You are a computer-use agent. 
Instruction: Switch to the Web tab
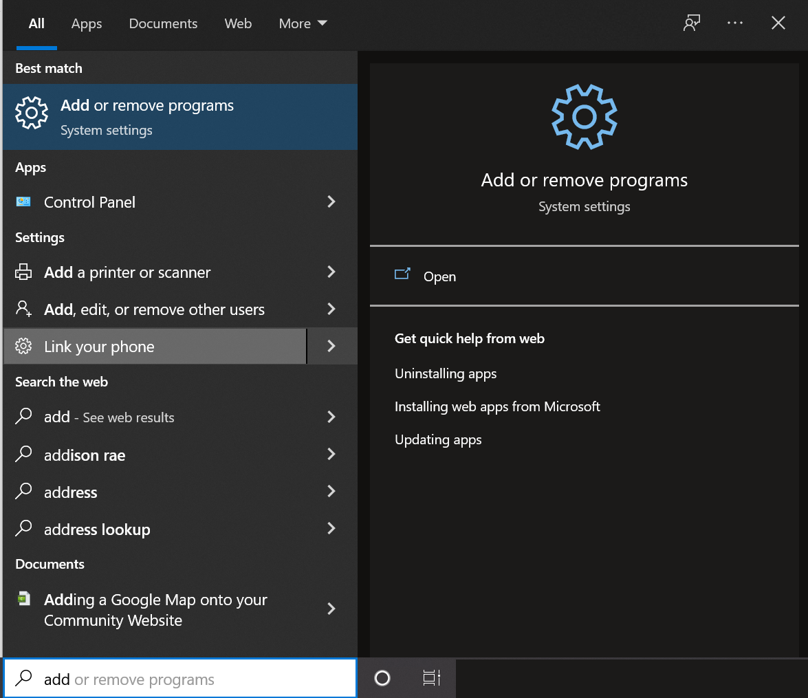point(238,23)
